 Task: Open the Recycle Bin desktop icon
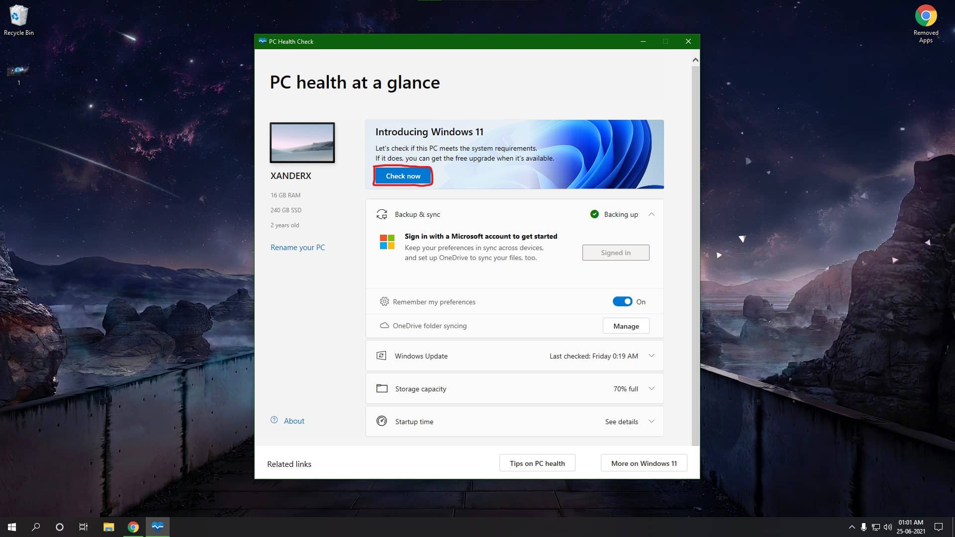[x=19, y=20]
